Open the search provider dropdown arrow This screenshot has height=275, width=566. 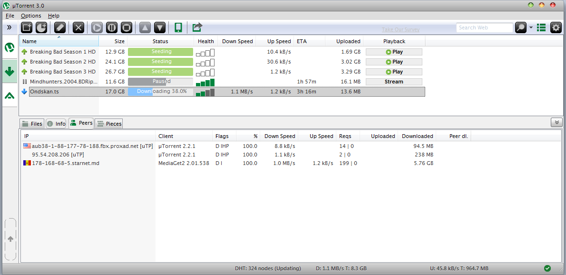point(531,27)
